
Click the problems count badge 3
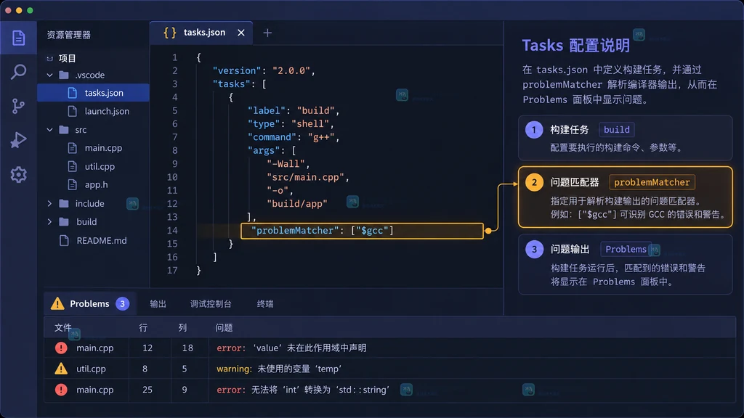click(122, 303)
